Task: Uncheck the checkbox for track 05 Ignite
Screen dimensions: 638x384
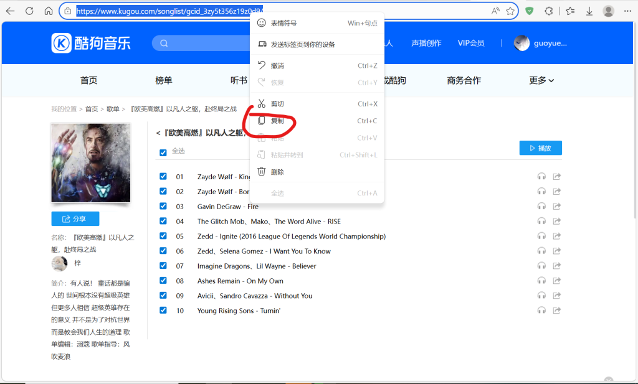Action: [x=163, y=236]
